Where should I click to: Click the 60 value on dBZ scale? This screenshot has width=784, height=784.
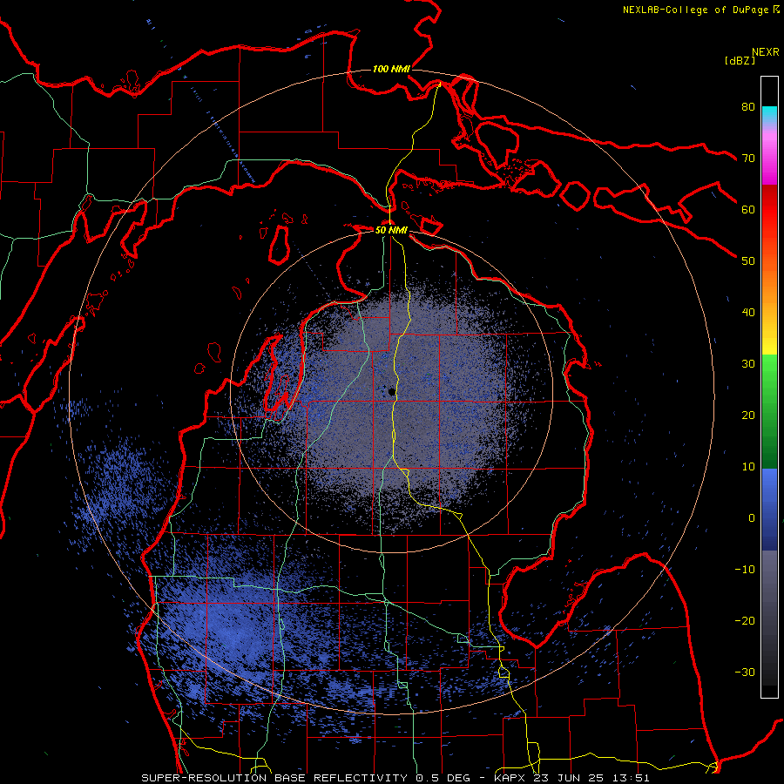(748, 209)
